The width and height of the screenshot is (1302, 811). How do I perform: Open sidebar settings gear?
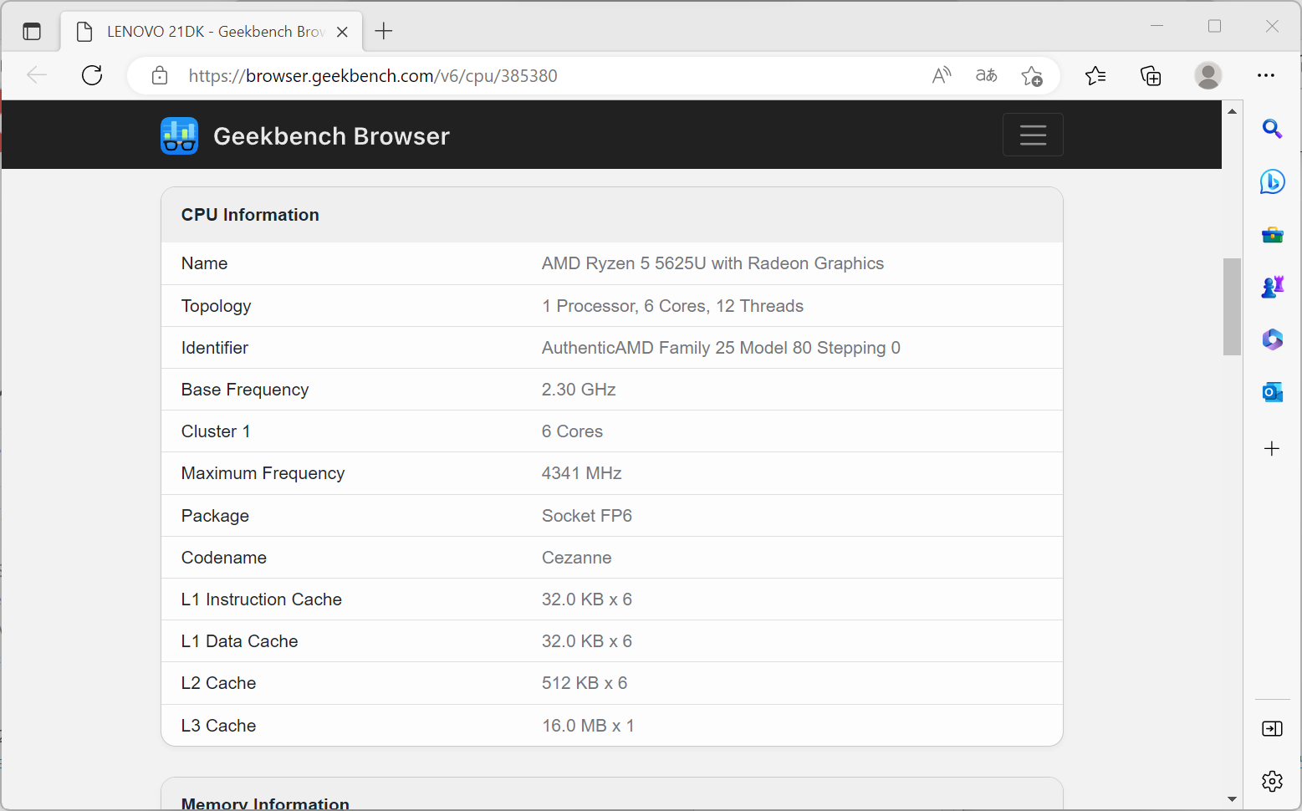point(1272,781)
